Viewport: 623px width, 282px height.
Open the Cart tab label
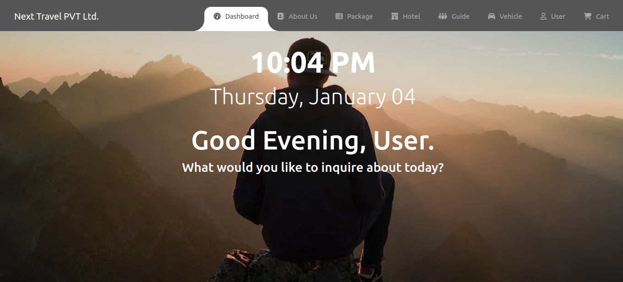[602, 16]
